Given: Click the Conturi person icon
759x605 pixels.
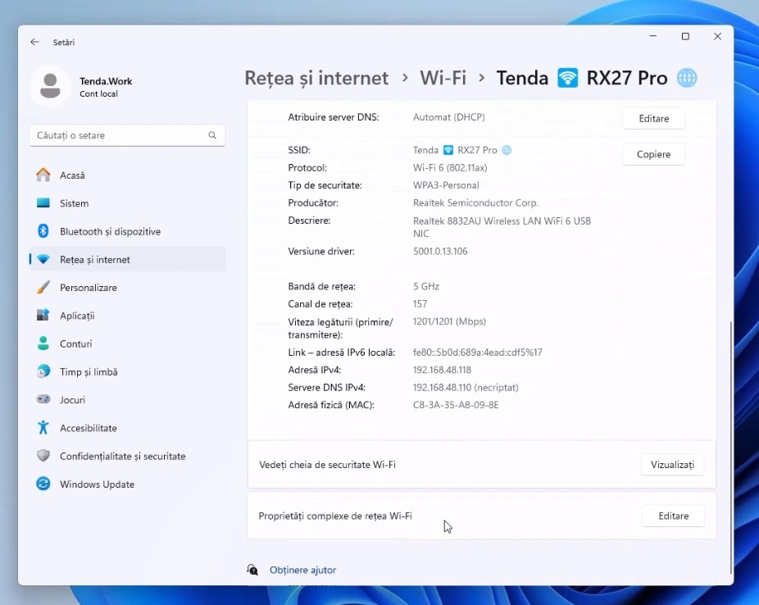Looking at the screenshot, I should (x=43, y=343).
